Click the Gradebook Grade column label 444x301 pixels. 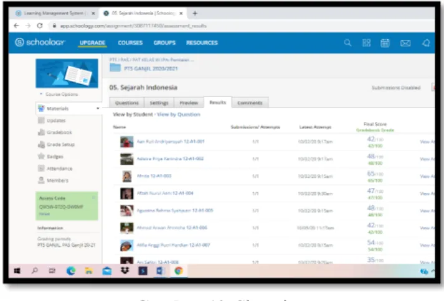click(x=375, y=130)
